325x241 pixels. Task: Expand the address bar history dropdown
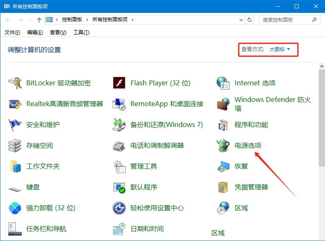coord(241,20)
